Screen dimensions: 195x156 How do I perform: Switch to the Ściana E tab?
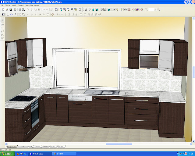[x=61, y=147]
